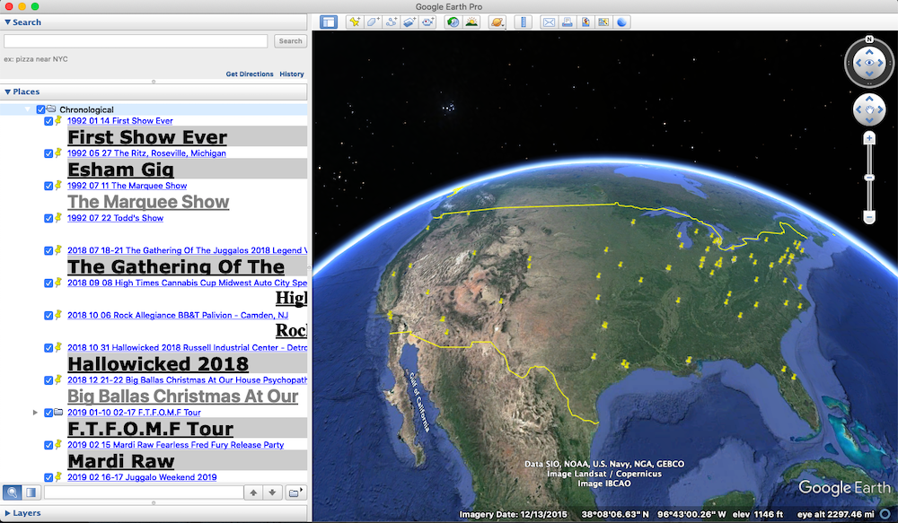Add a path from the toolbar
Screen dimensions: 898x523
[392, 22]
